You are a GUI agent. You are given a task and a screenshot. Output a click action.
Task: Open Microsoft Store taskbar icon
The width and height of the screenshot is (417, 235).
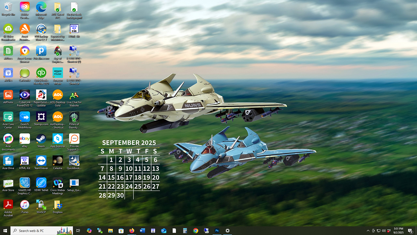coord(121,230)
